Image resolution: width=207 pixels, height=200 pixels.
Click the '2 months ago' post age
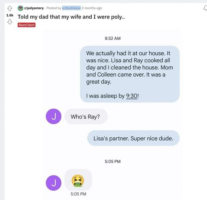[92, 8]
